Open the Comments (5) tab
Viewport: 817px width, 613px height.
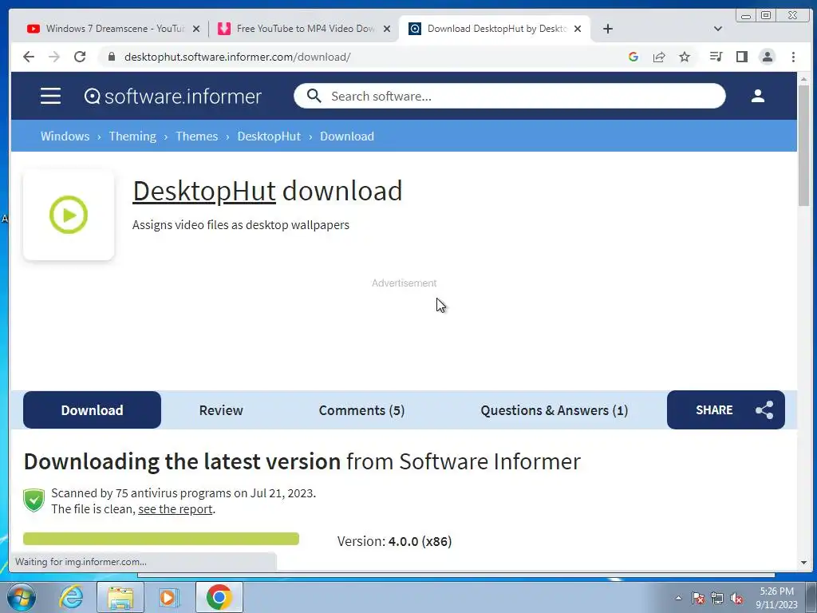pyautogui.click(x=361, y=410)
